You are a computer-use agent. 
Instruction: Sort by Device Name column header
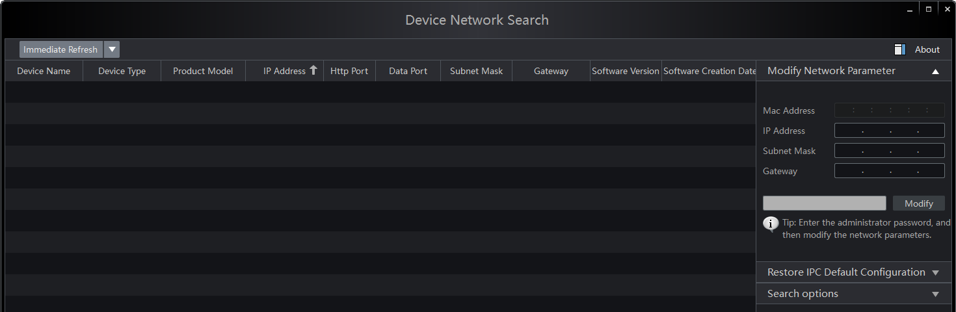44,71
